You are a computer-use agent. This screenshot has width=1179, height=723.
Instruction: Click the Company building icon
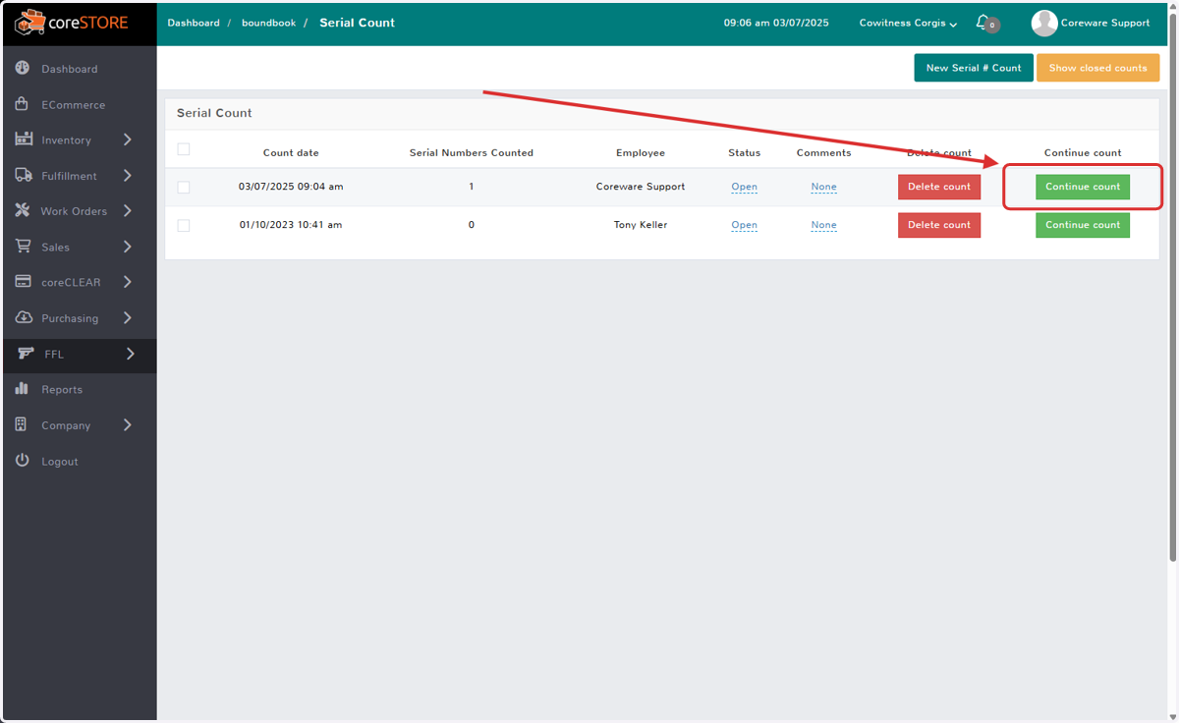click(x=22, y=425)
